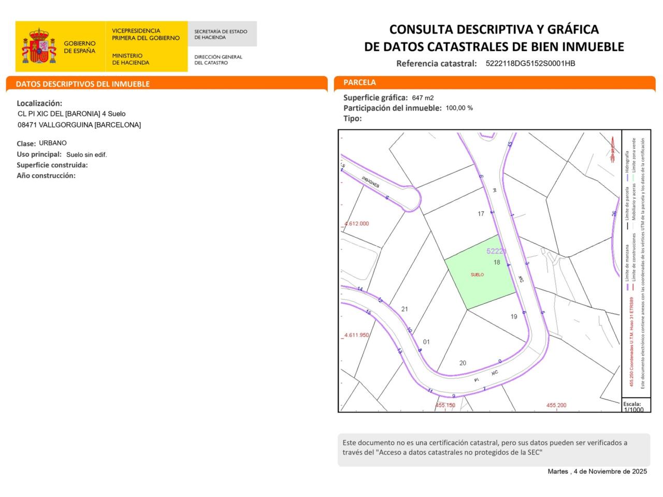Click parcel number 17 on the map
This screenshot has width=663, height=497.
click(481, 214)
